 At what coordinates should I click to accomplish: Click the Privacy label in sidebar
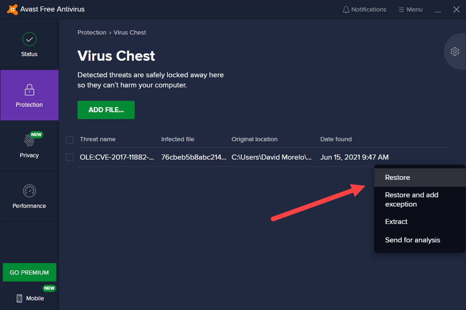[x=29, y=155]
